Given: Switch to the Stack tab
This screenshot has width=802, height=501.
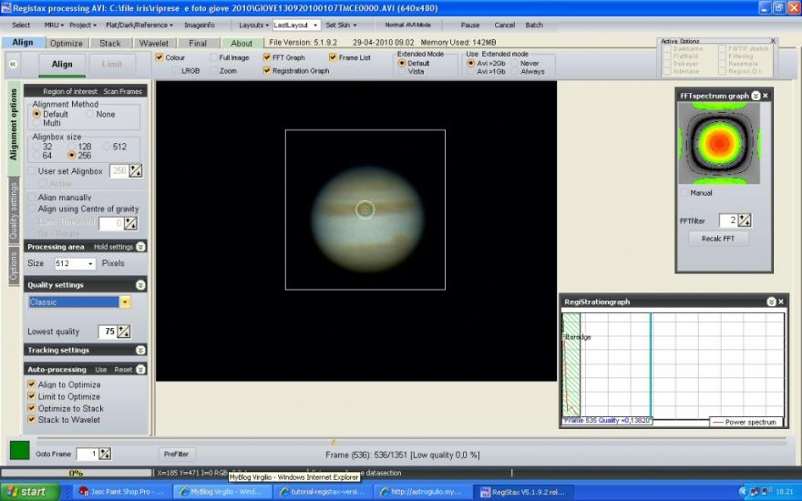Looking at the screenshot, I should (x=110, y=44).
